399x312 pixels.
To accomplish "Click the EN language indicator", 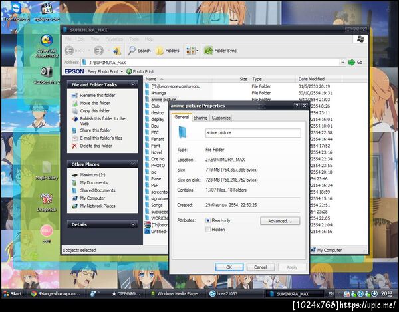I will [x=331, y=293].
